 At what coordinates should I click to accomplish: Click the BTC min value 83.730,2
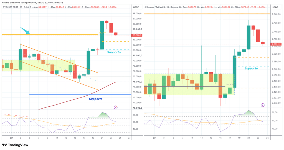point(76,7)
